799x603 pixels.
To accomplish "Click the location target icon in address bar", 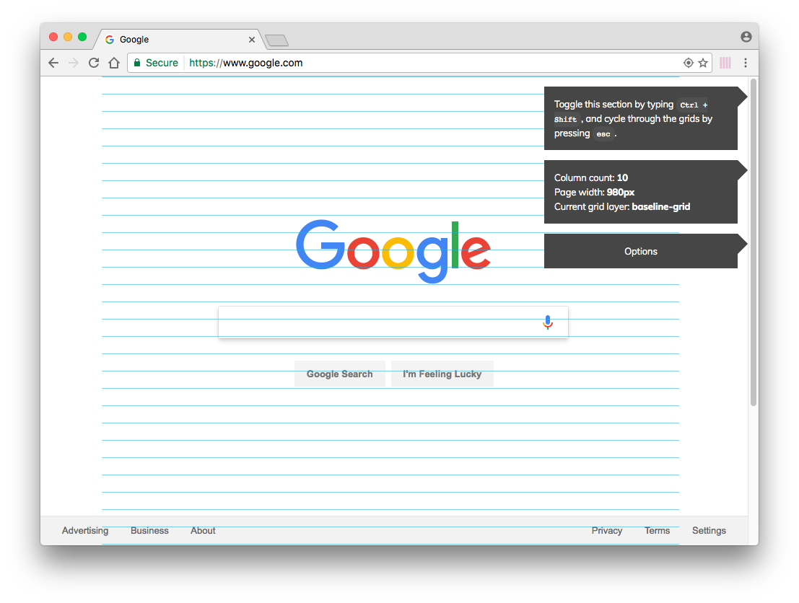I will (x=689, y=63).
